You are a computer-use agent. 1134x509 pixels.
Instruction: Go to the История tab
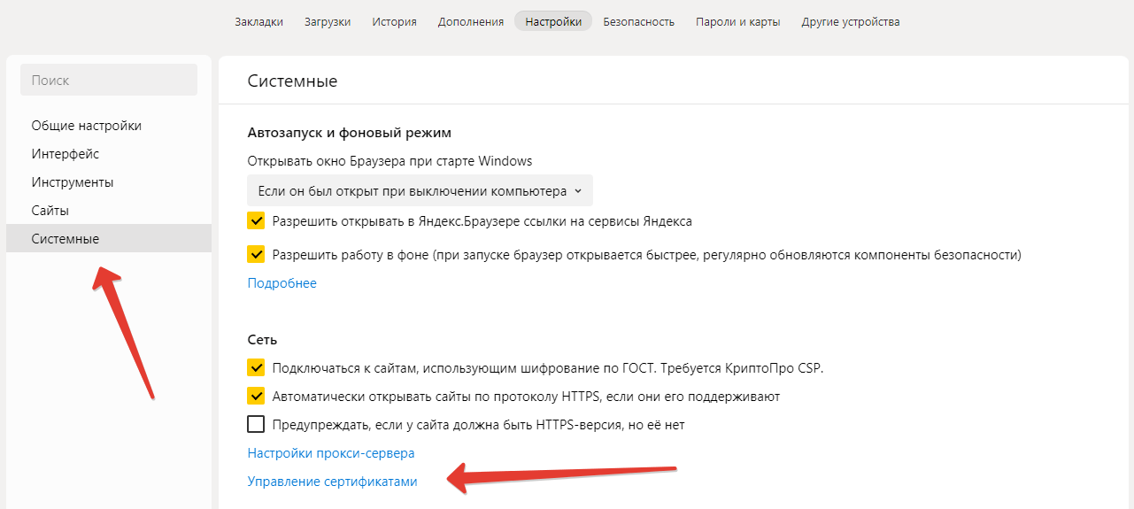(394, 22)
